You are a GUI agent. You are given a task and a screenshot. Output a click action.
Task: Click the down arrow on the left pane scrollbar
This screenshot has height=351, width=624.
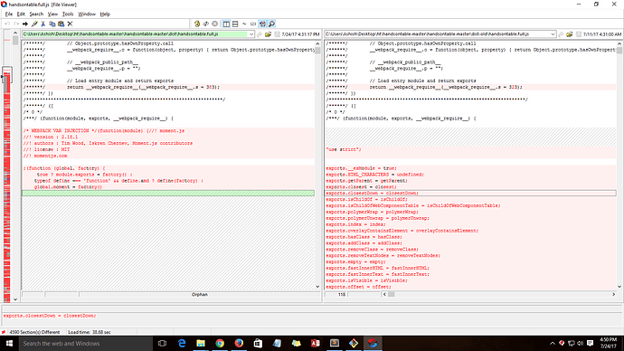[x=317, y=287]
